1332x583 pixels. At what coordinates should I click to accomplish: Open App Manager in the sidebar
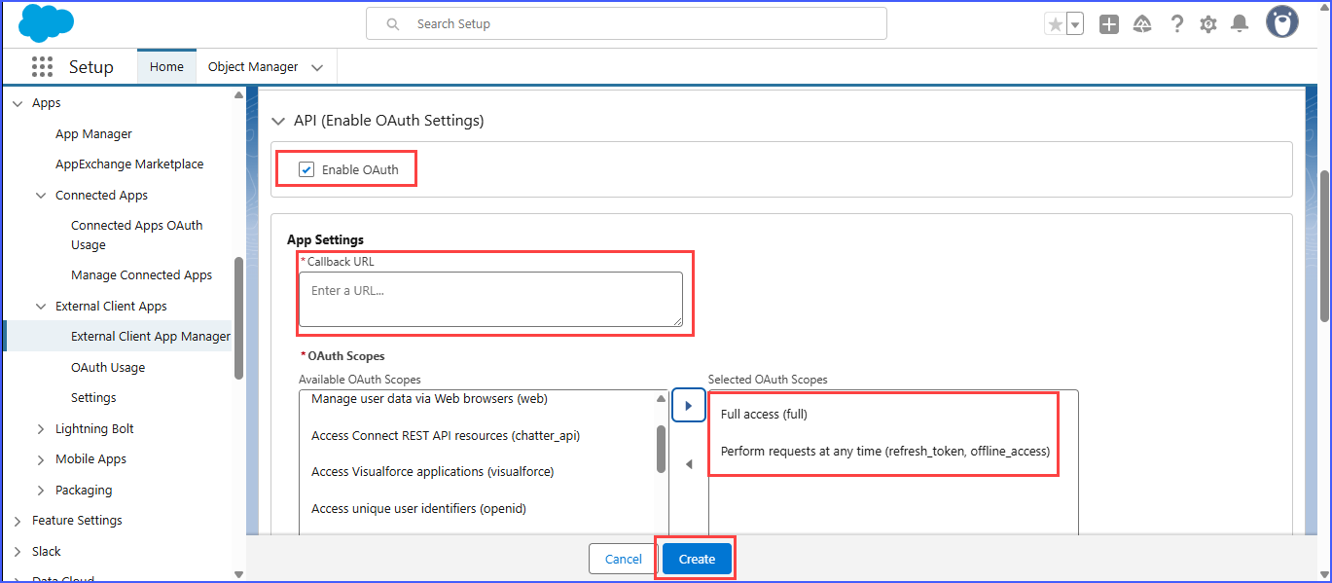tap(93, 134)
